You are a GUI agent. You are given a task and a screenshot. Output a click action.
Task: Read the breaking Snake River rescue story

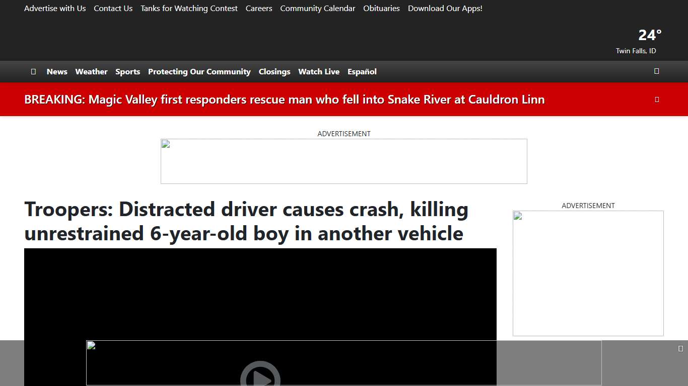[285, 99]
